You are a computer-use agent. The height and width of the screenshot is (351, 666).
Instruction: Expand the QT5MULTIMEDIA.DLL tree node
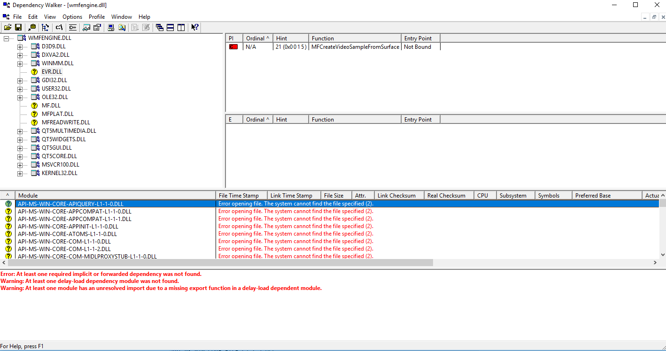20,131
